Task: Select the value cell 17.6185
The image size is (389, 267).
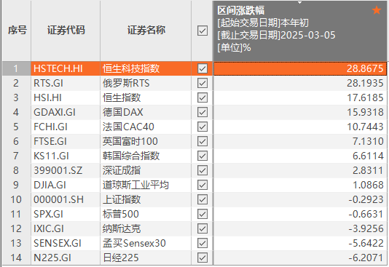Action: click(x=300, y=97)
